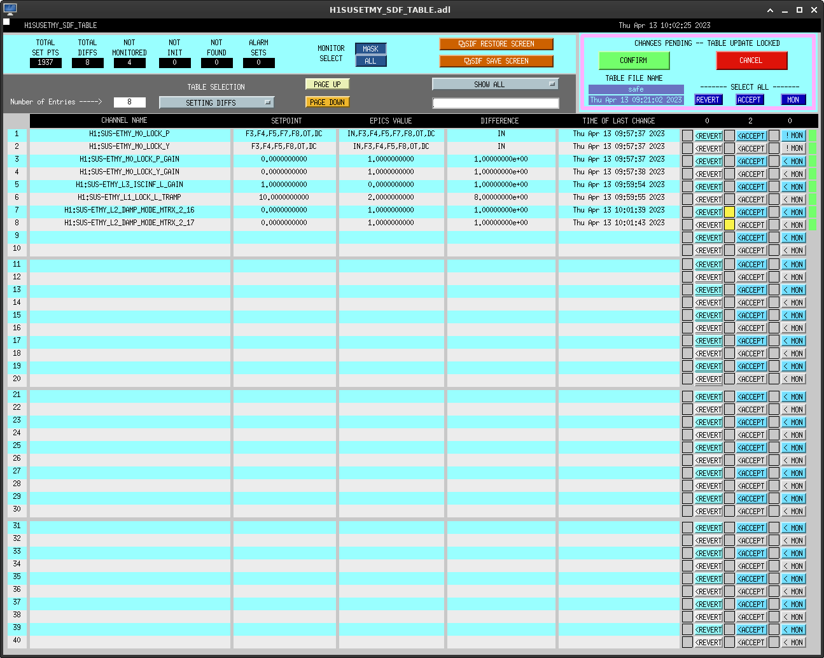The image size is (824, 658).
Task: Open the SDF RESTORE SCREEN display
Action: point(496,44)
